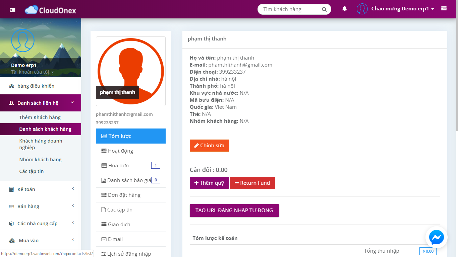Click the sidebar profile avatar circle
Image resolution: width=458 pixels, height=257 pixels.
tap(23, 40)
